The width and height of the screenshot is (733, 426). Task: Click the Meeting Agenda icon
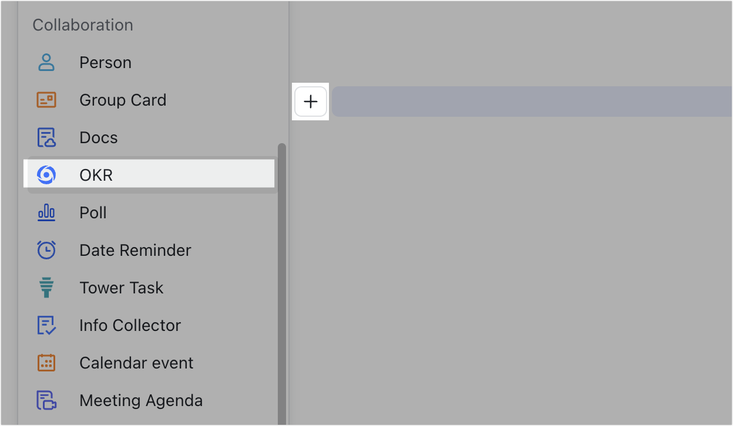[x=46, y=400]
